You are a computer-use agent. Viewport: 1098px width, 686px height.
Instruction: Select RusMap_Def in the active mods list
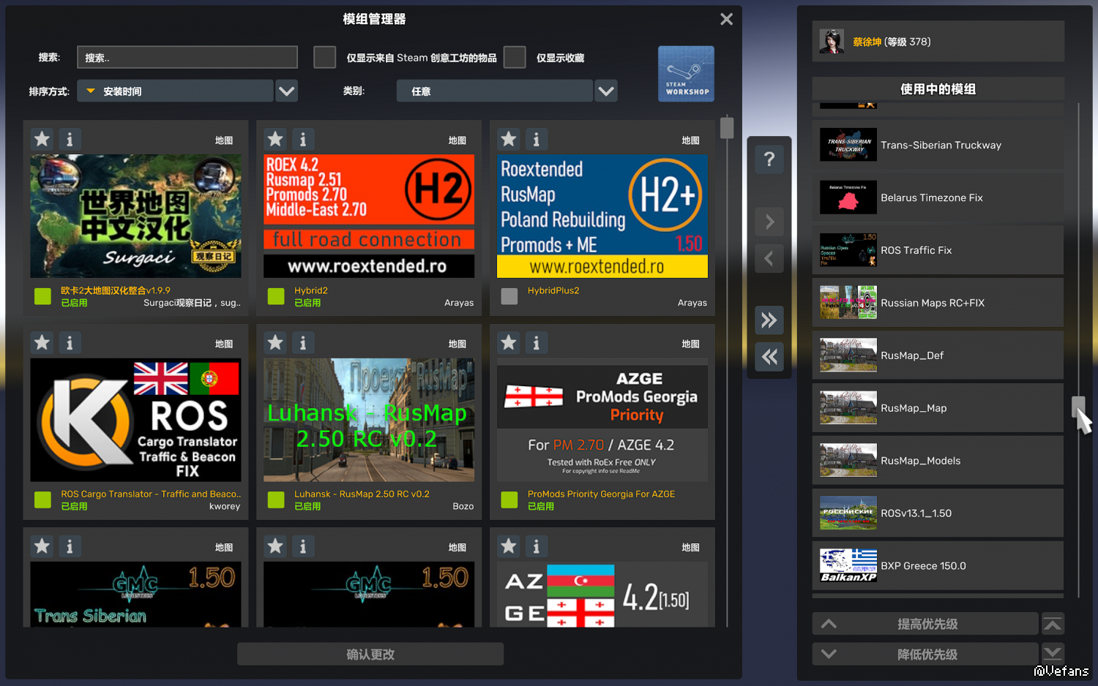tap(938, 355)
